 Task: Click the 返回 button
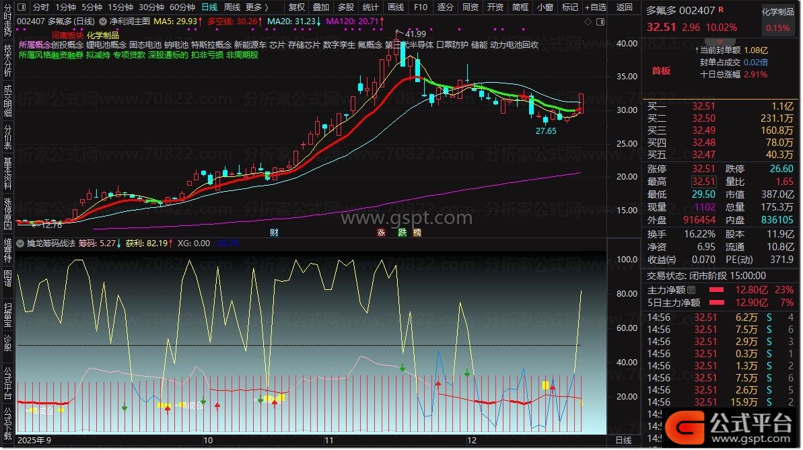pos(625,7)
